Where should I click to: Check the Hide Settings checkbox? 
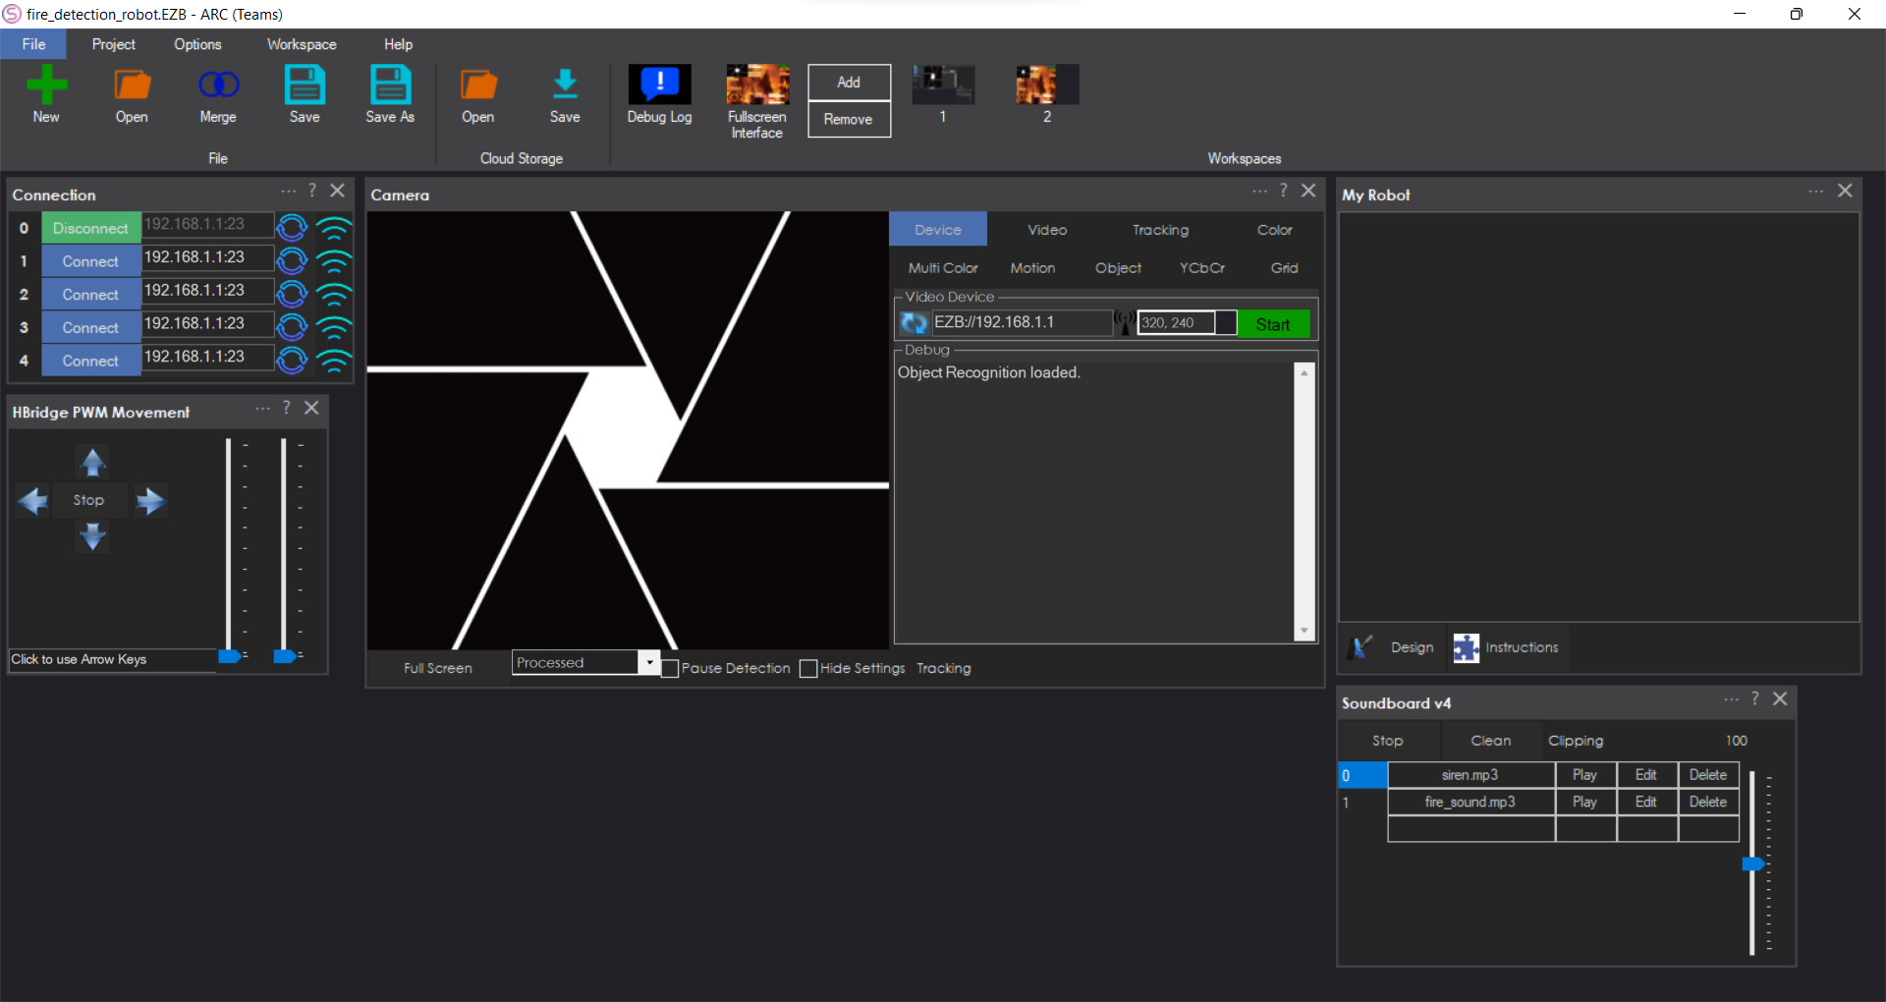(808, 668)
